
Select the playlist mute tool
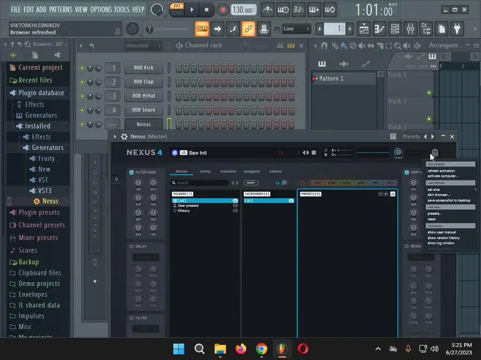click(362, 45)
